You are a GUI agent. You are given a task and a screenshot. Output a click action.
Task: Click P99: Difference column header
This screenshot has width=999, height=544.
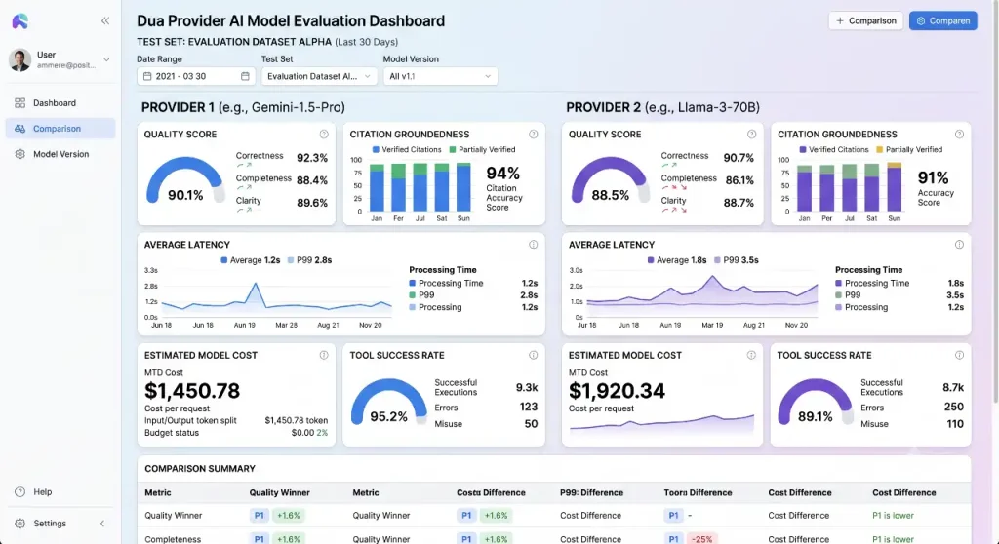tap(591, 493)
